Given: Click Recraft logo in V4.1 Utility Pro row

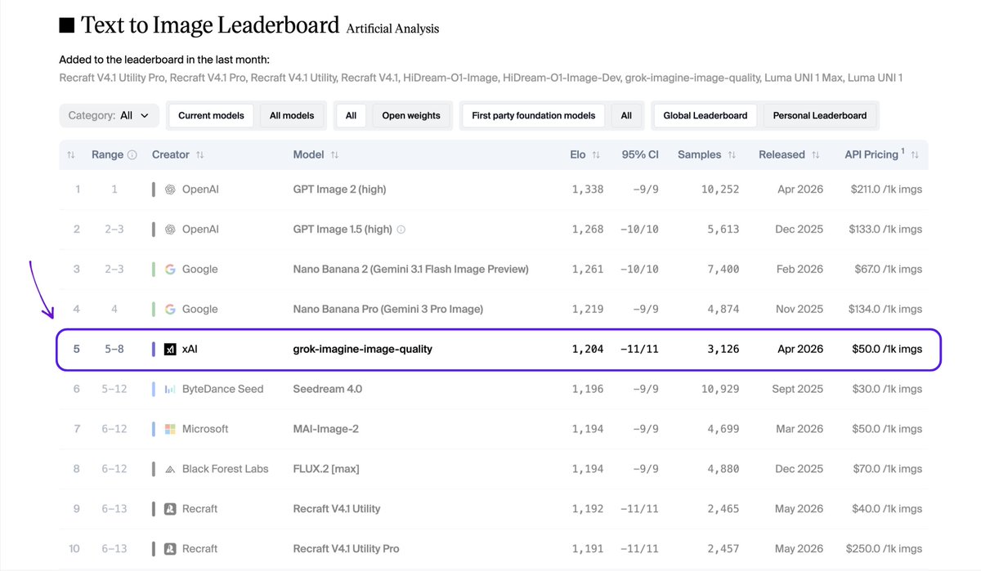Looking at the screenshot, I should 170,549.
